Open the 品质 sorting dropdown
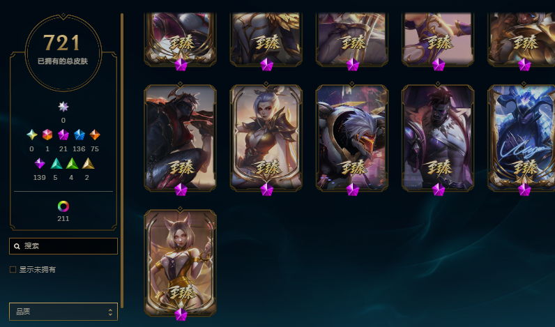The height and width of the screenshot is (327, 555). coord(63,312)
